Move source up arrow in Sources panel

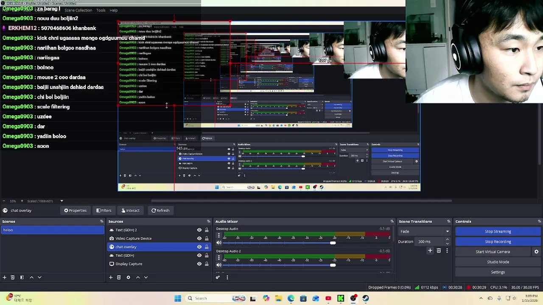[x=138, y=277]
